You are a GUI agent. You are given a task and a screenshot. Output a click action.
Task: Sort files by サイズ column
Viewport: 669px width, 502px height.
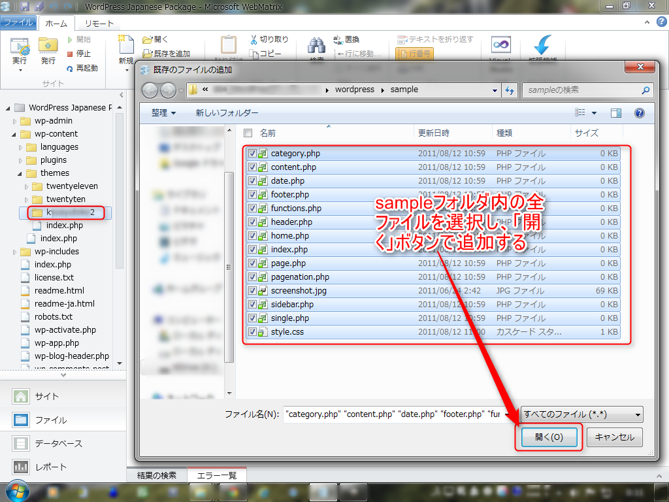[x=597, y=133]
